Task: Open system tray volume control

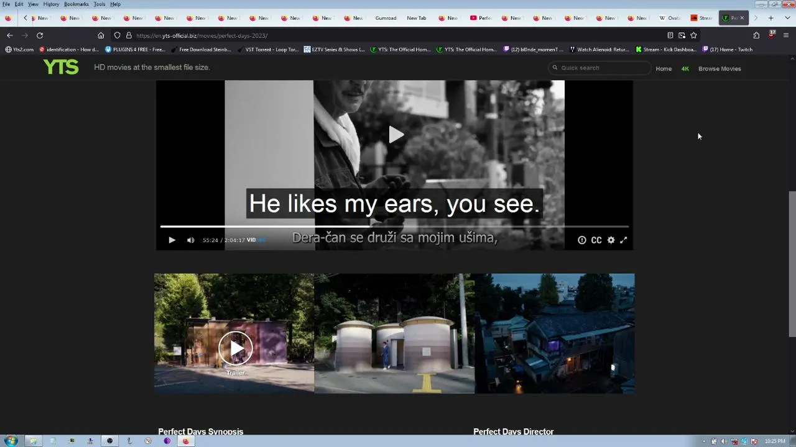Action: [723, 441]
